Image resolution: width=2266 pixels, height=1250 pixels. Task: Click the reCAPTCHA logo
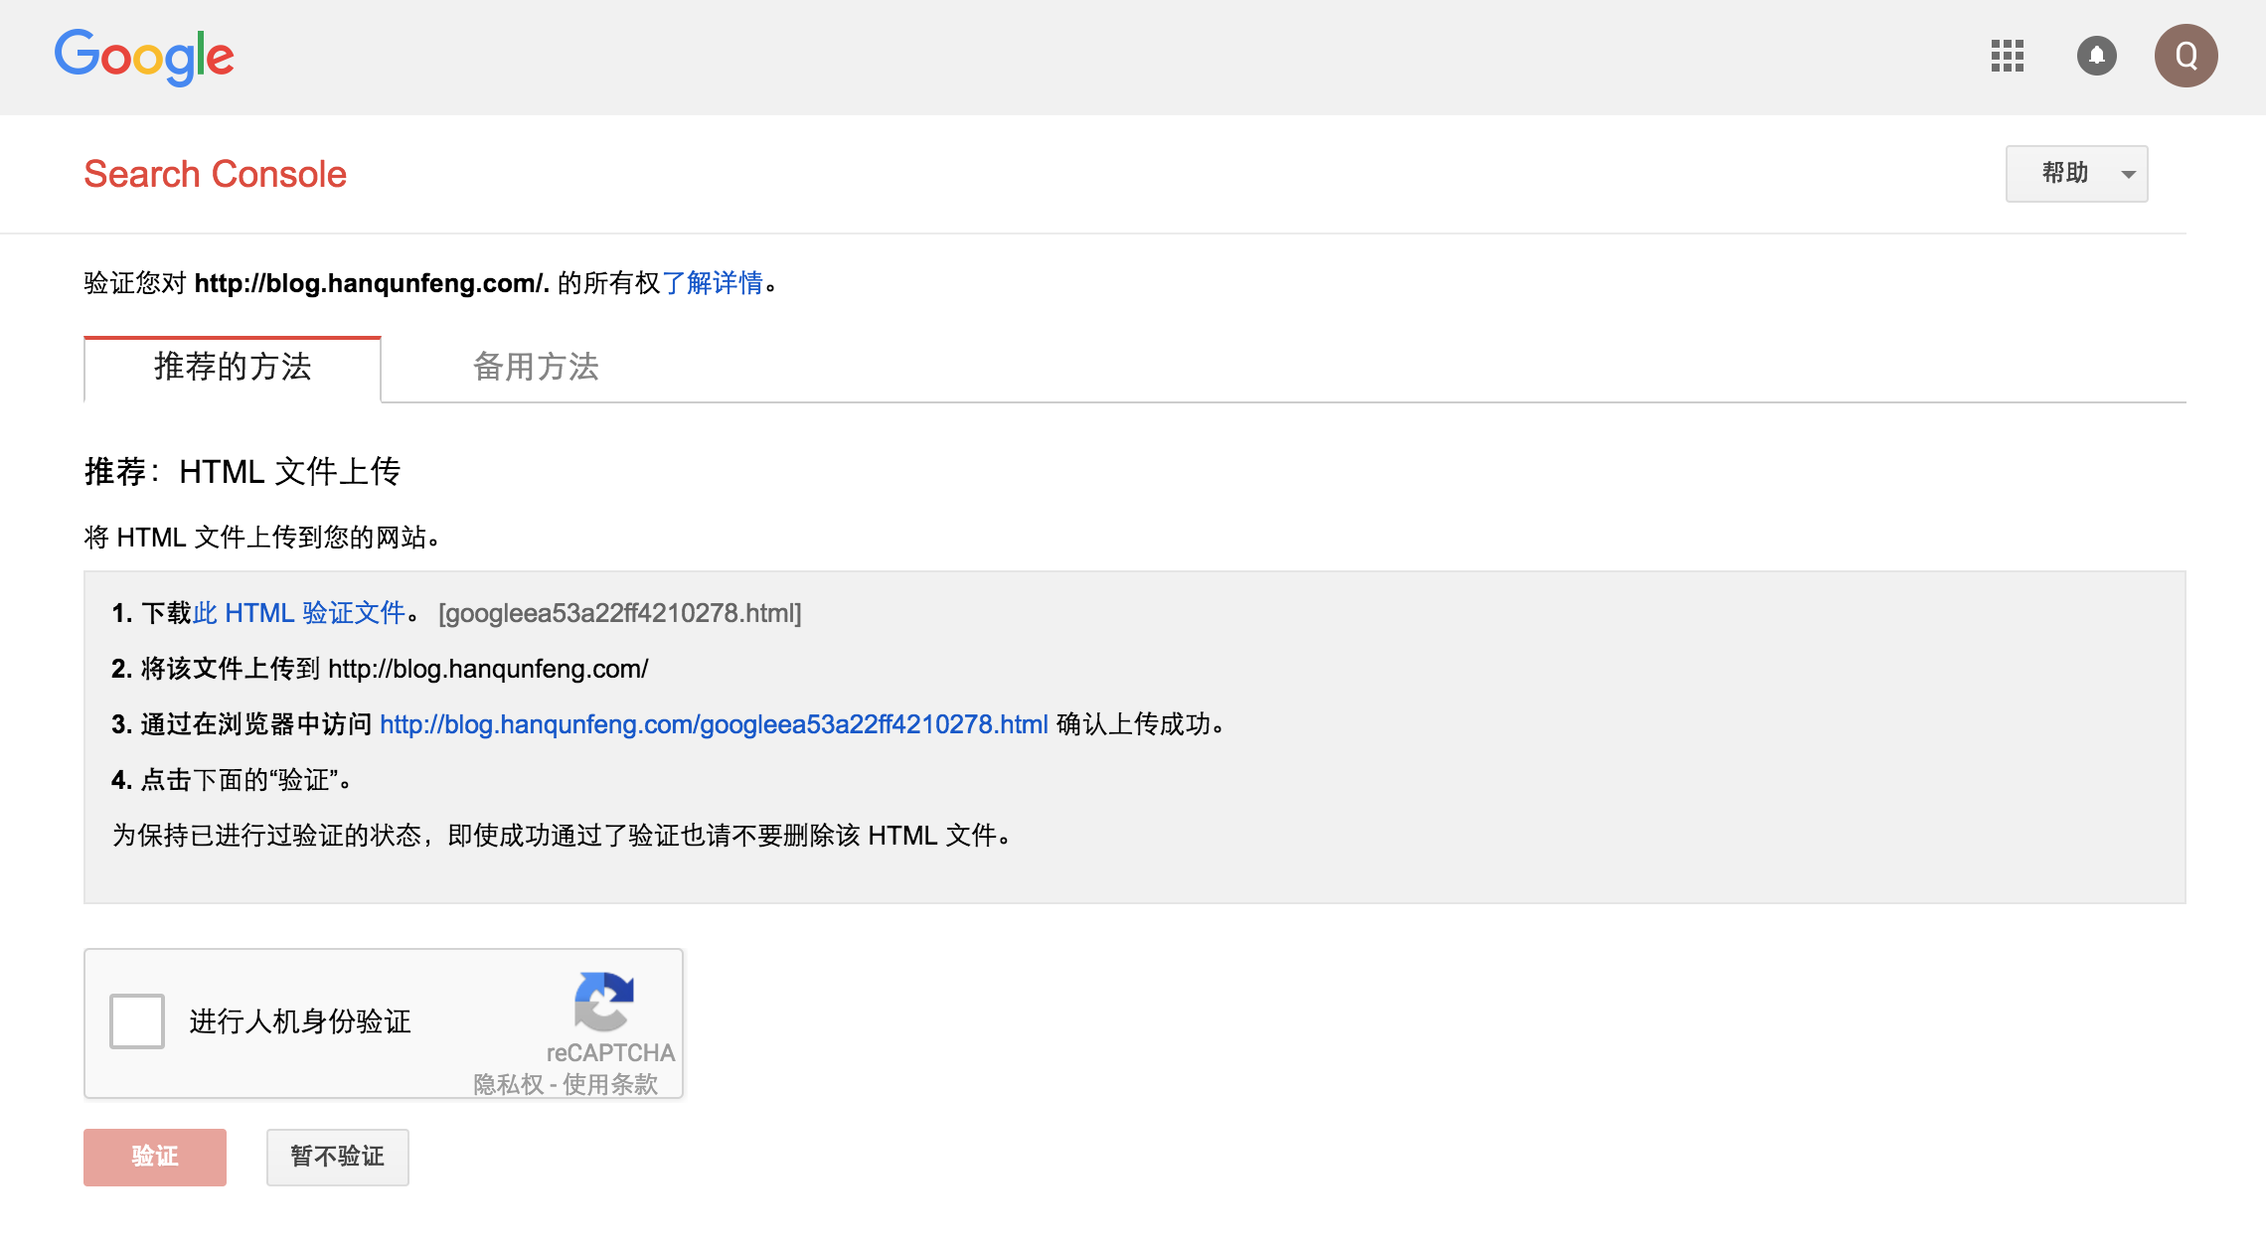click(x=604, y=1002)
